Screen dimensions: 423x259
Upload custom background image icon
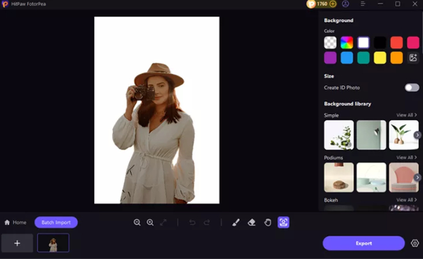tap(413, 58)
